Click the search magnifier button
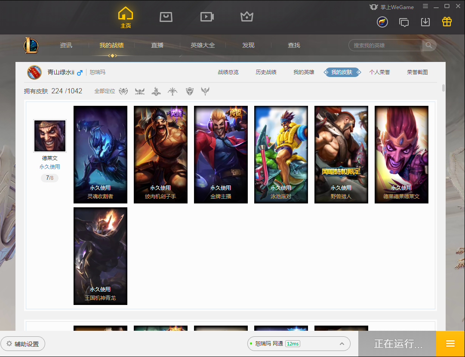Screen dimensions: 465x357 pyautogui.click(x=429, y=45)
